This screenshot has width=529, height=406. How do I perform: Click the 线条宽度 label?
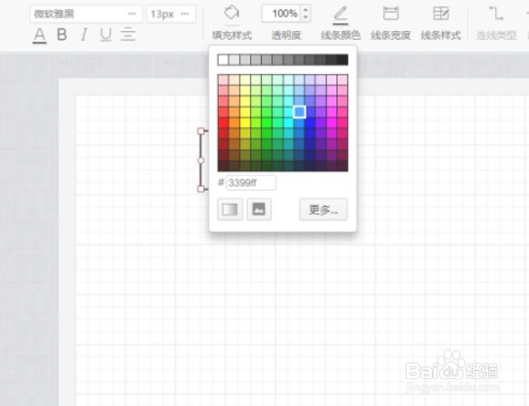click(x=391, y=35)
